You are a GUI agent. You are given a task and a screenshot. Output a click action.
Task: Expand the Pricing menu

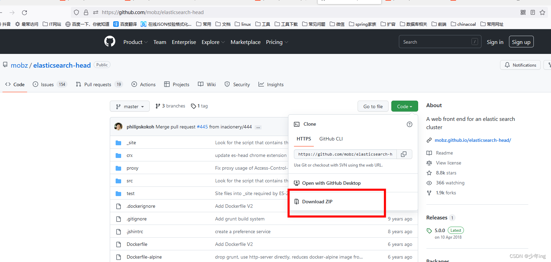click(277, 42)
